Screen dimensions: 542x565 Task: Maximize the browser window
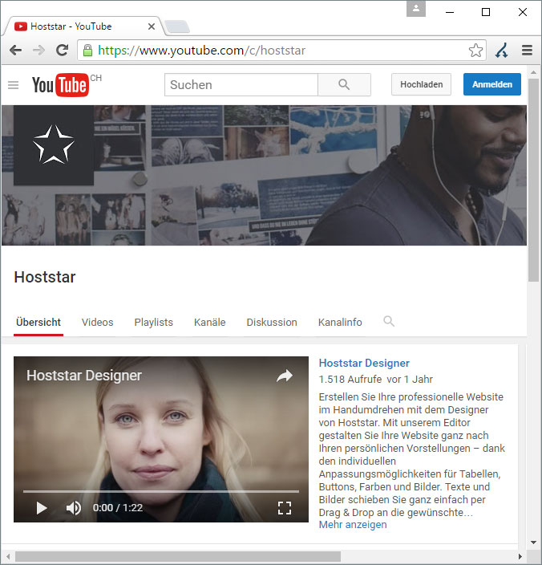click(486, 12)
